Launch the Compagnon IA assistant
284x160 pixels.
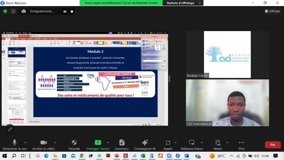pos(145,145)
